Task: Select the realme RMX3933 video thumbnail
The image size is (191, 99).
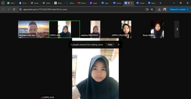Action: (95, 29)
